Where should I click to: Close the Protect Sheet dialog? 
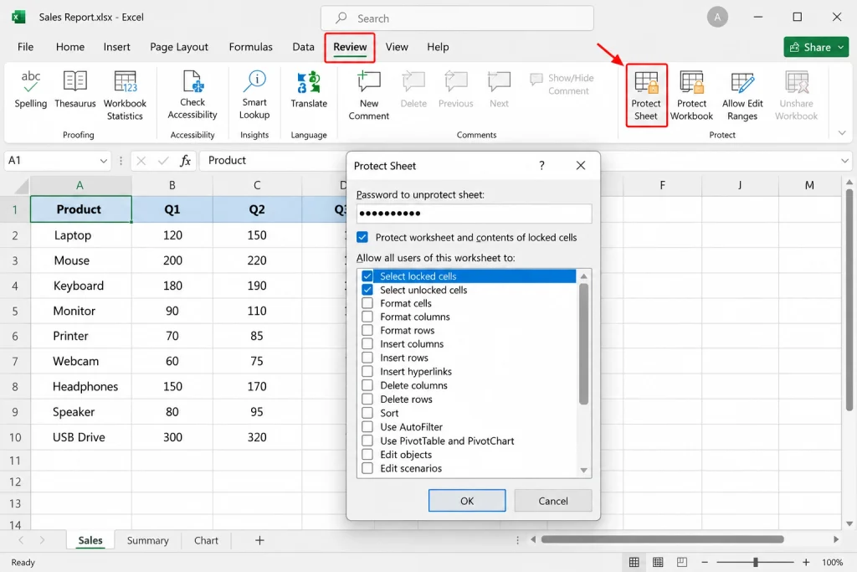[581, 165]
